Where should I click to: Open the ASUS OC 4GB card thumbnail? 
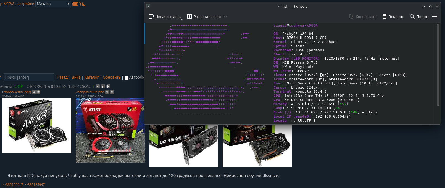click(x=184, y=146)
